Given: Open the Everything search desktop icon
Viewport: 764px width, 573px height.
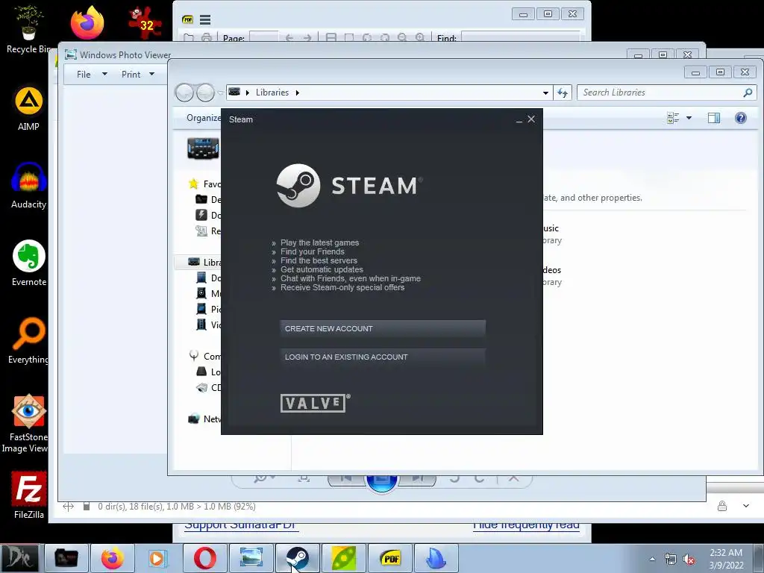Looking at the screenshot, I should (x=29, y=341).
